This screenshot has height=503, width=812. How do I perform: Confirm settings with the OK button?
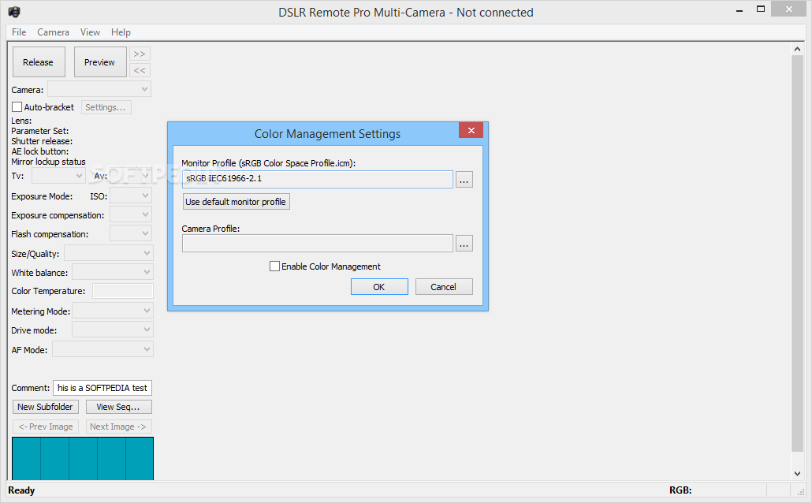(x=379, y=286)
